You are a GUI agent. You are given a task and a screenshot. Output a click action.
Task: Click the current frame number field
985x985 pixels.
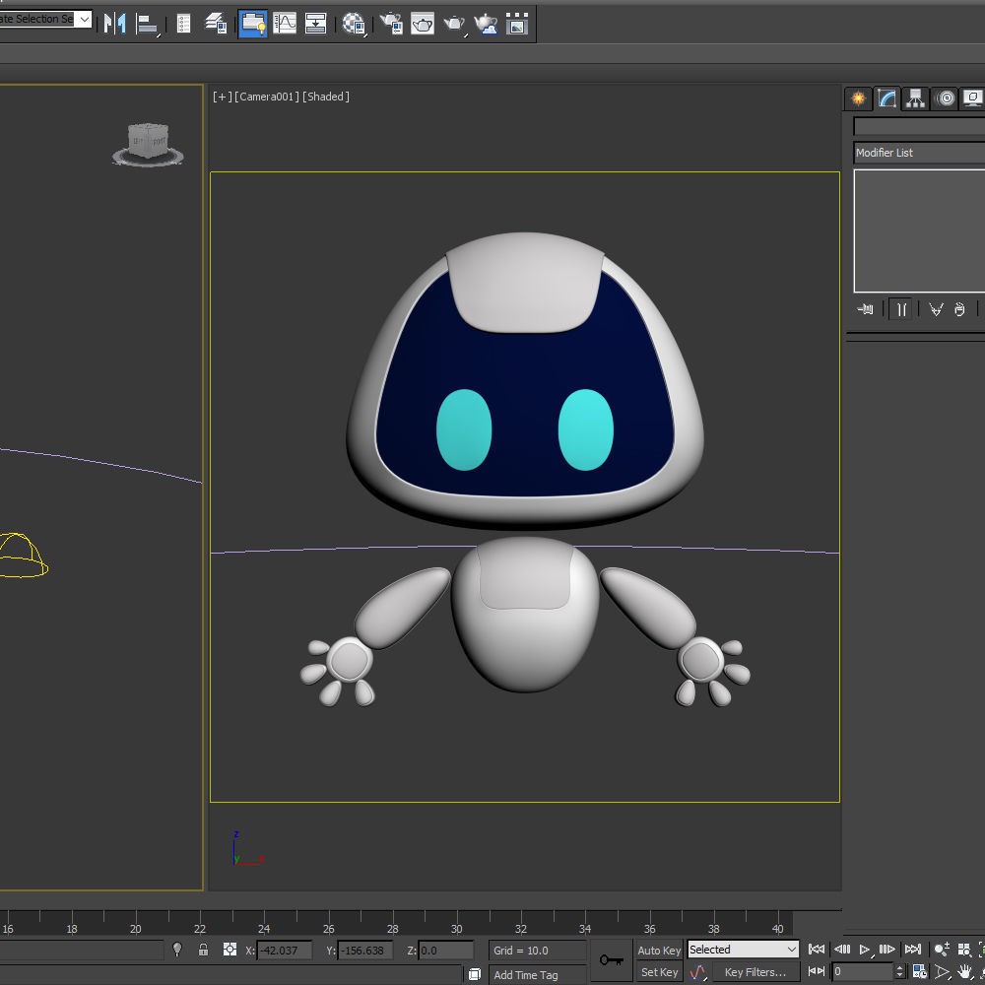(x=863, y=971)
